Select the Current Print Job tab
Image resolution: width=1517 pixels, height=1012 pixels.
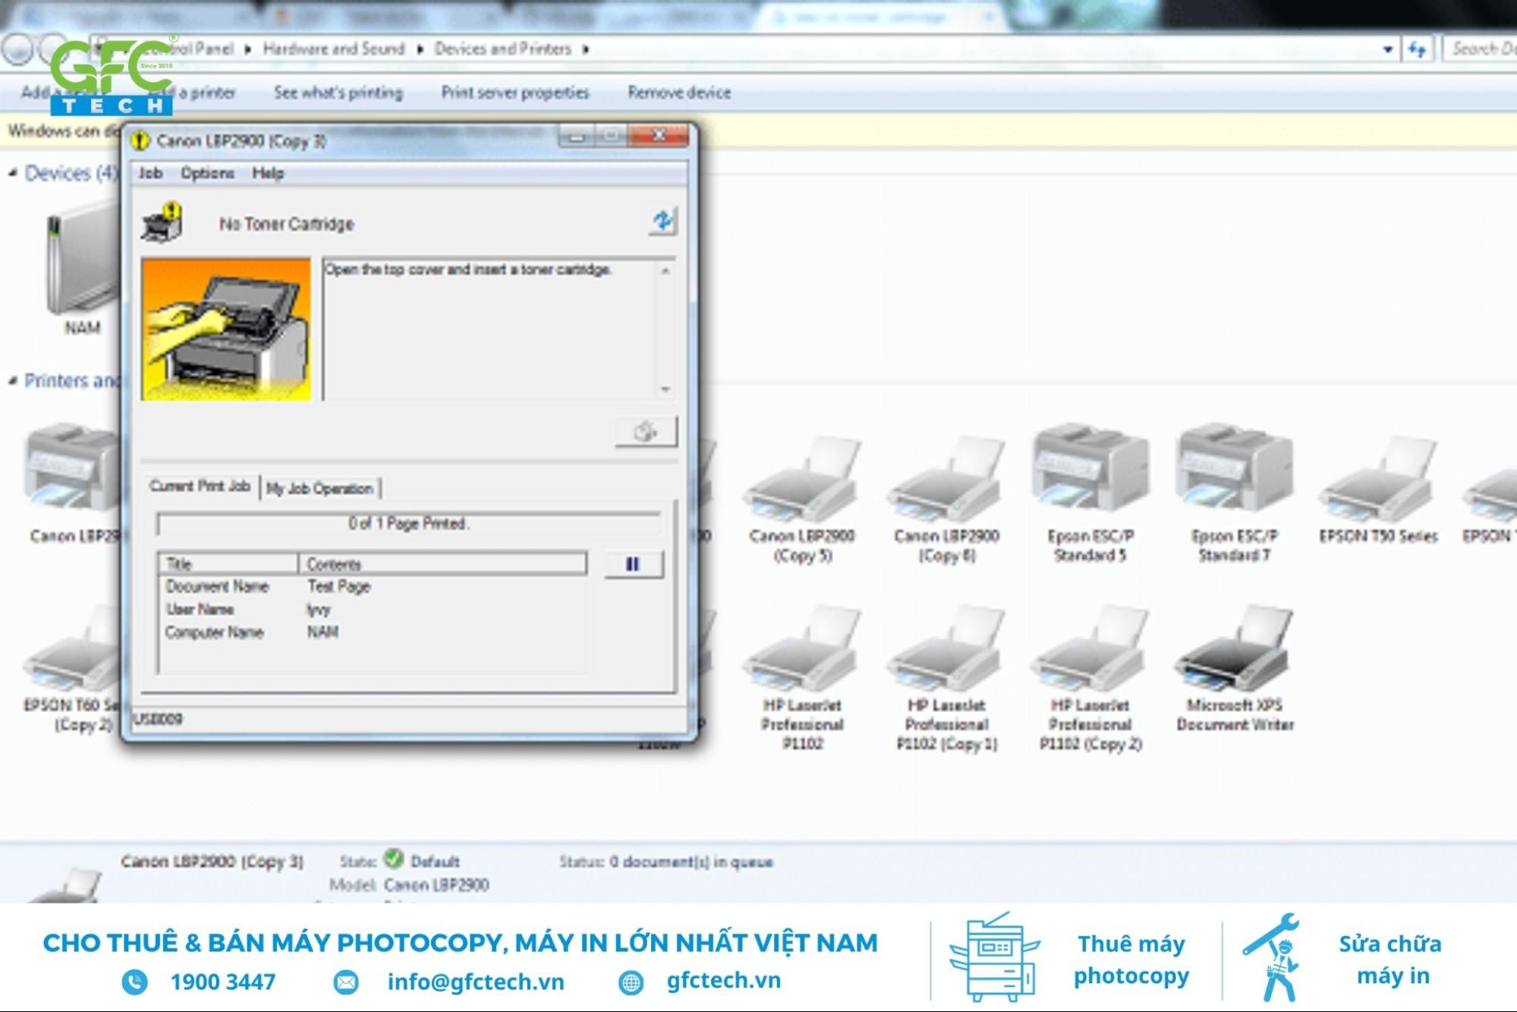(200, 486)
